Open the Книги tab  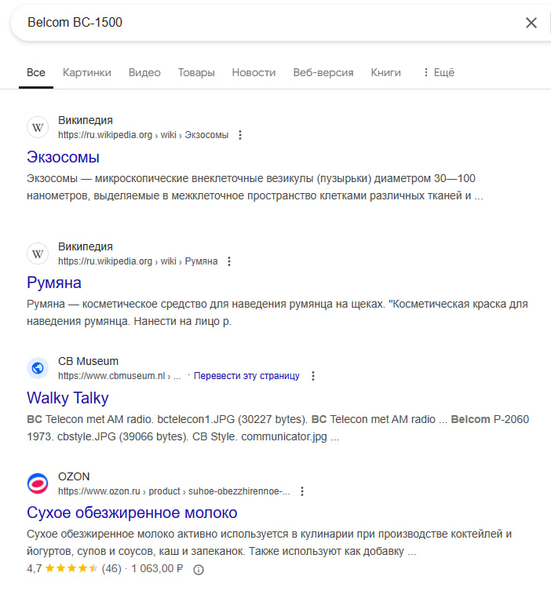pos(386,72)
